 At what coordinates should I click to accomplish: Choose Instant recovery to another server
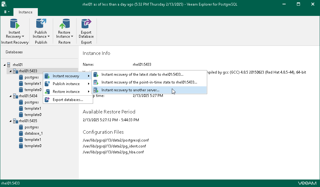pos(131,90)
